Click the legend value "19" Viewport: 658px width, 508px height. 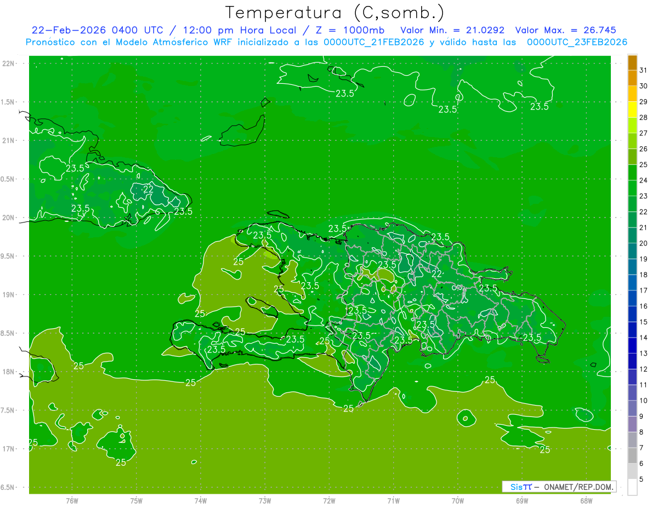[644, 259]
